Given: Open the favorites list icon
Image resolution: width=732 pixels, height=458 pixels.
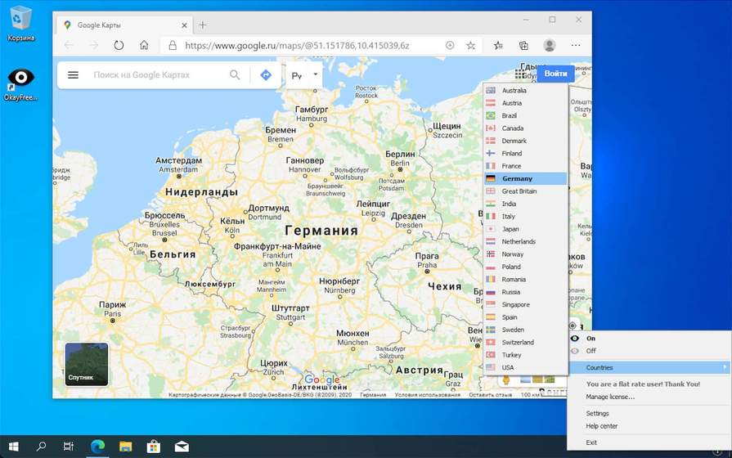Looking at the screenshot, I should (498, 45).
